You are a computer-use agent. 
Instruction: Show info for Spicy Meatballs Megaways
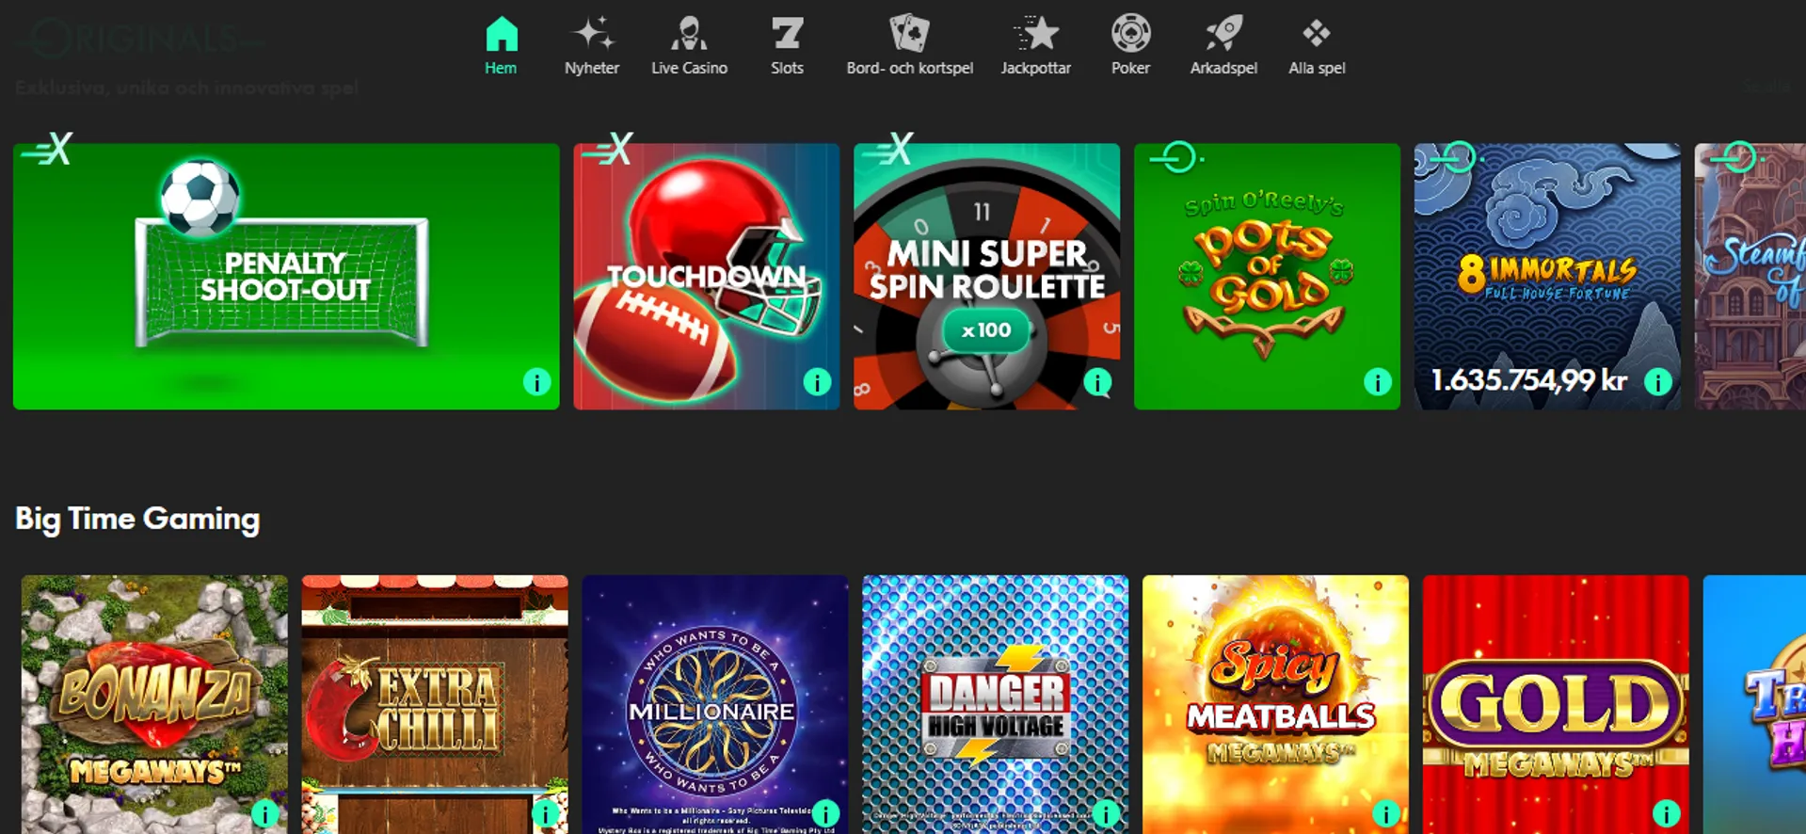pos(1386,813)
